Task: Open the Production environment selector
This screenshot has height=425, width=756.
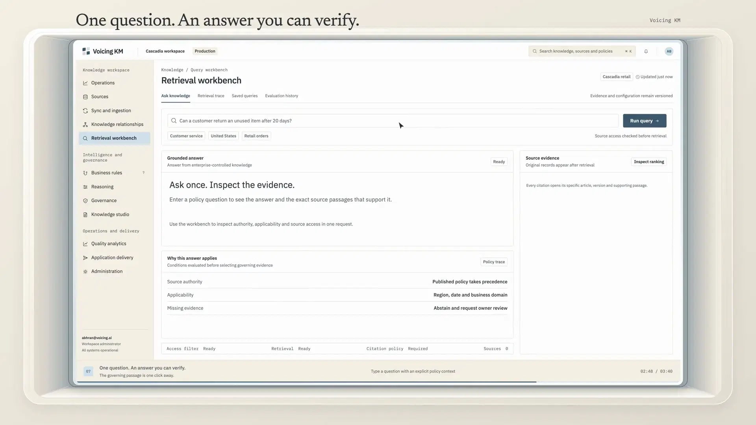Action: click(x=205, y=51)
